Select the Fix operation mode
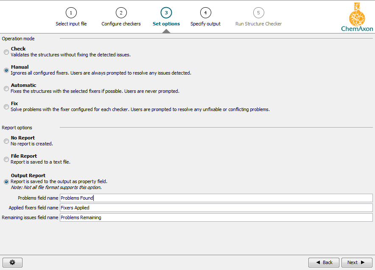The width and height of the screenshot is (375, 270). coord(6,106)
